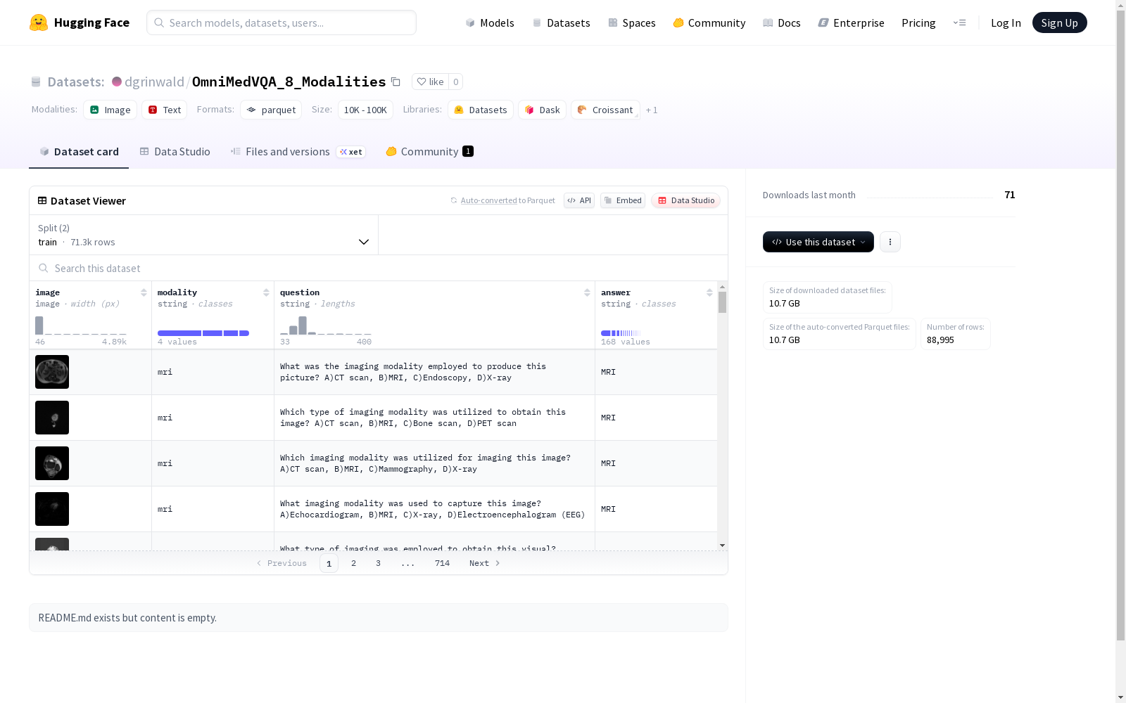The height and width of the screenshot is (703, 1126).
Task: Click the current page 1 button
Action: [329, 563]
